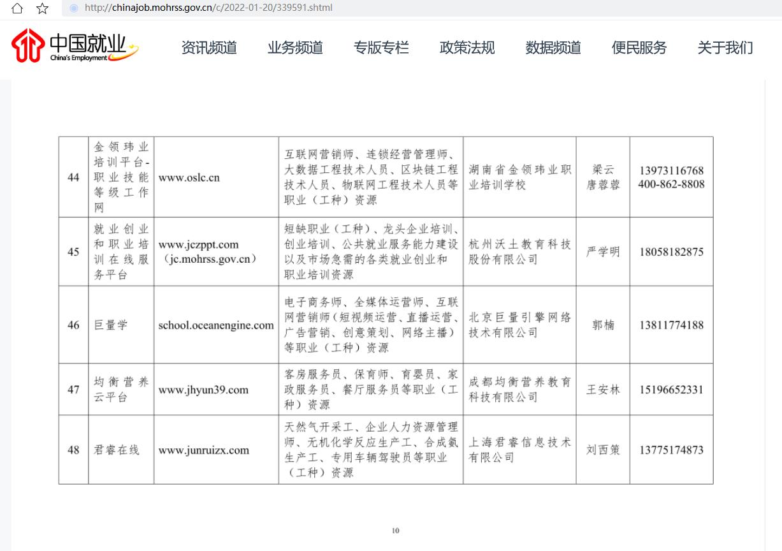This screenshot has height=551, width=782.
Task: Click the URL www.jhyun39.com
Action: coord(203,390)
